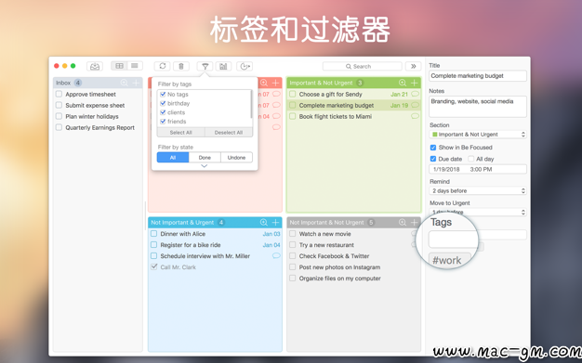582x363 pixels.
Task: Collapse the detail sidebar with double-arrow button
Action: pyautogui.click(x=413, y=66)
